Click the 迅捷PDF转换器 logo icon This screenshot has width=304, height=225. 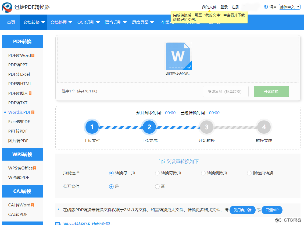click(7, 7)
